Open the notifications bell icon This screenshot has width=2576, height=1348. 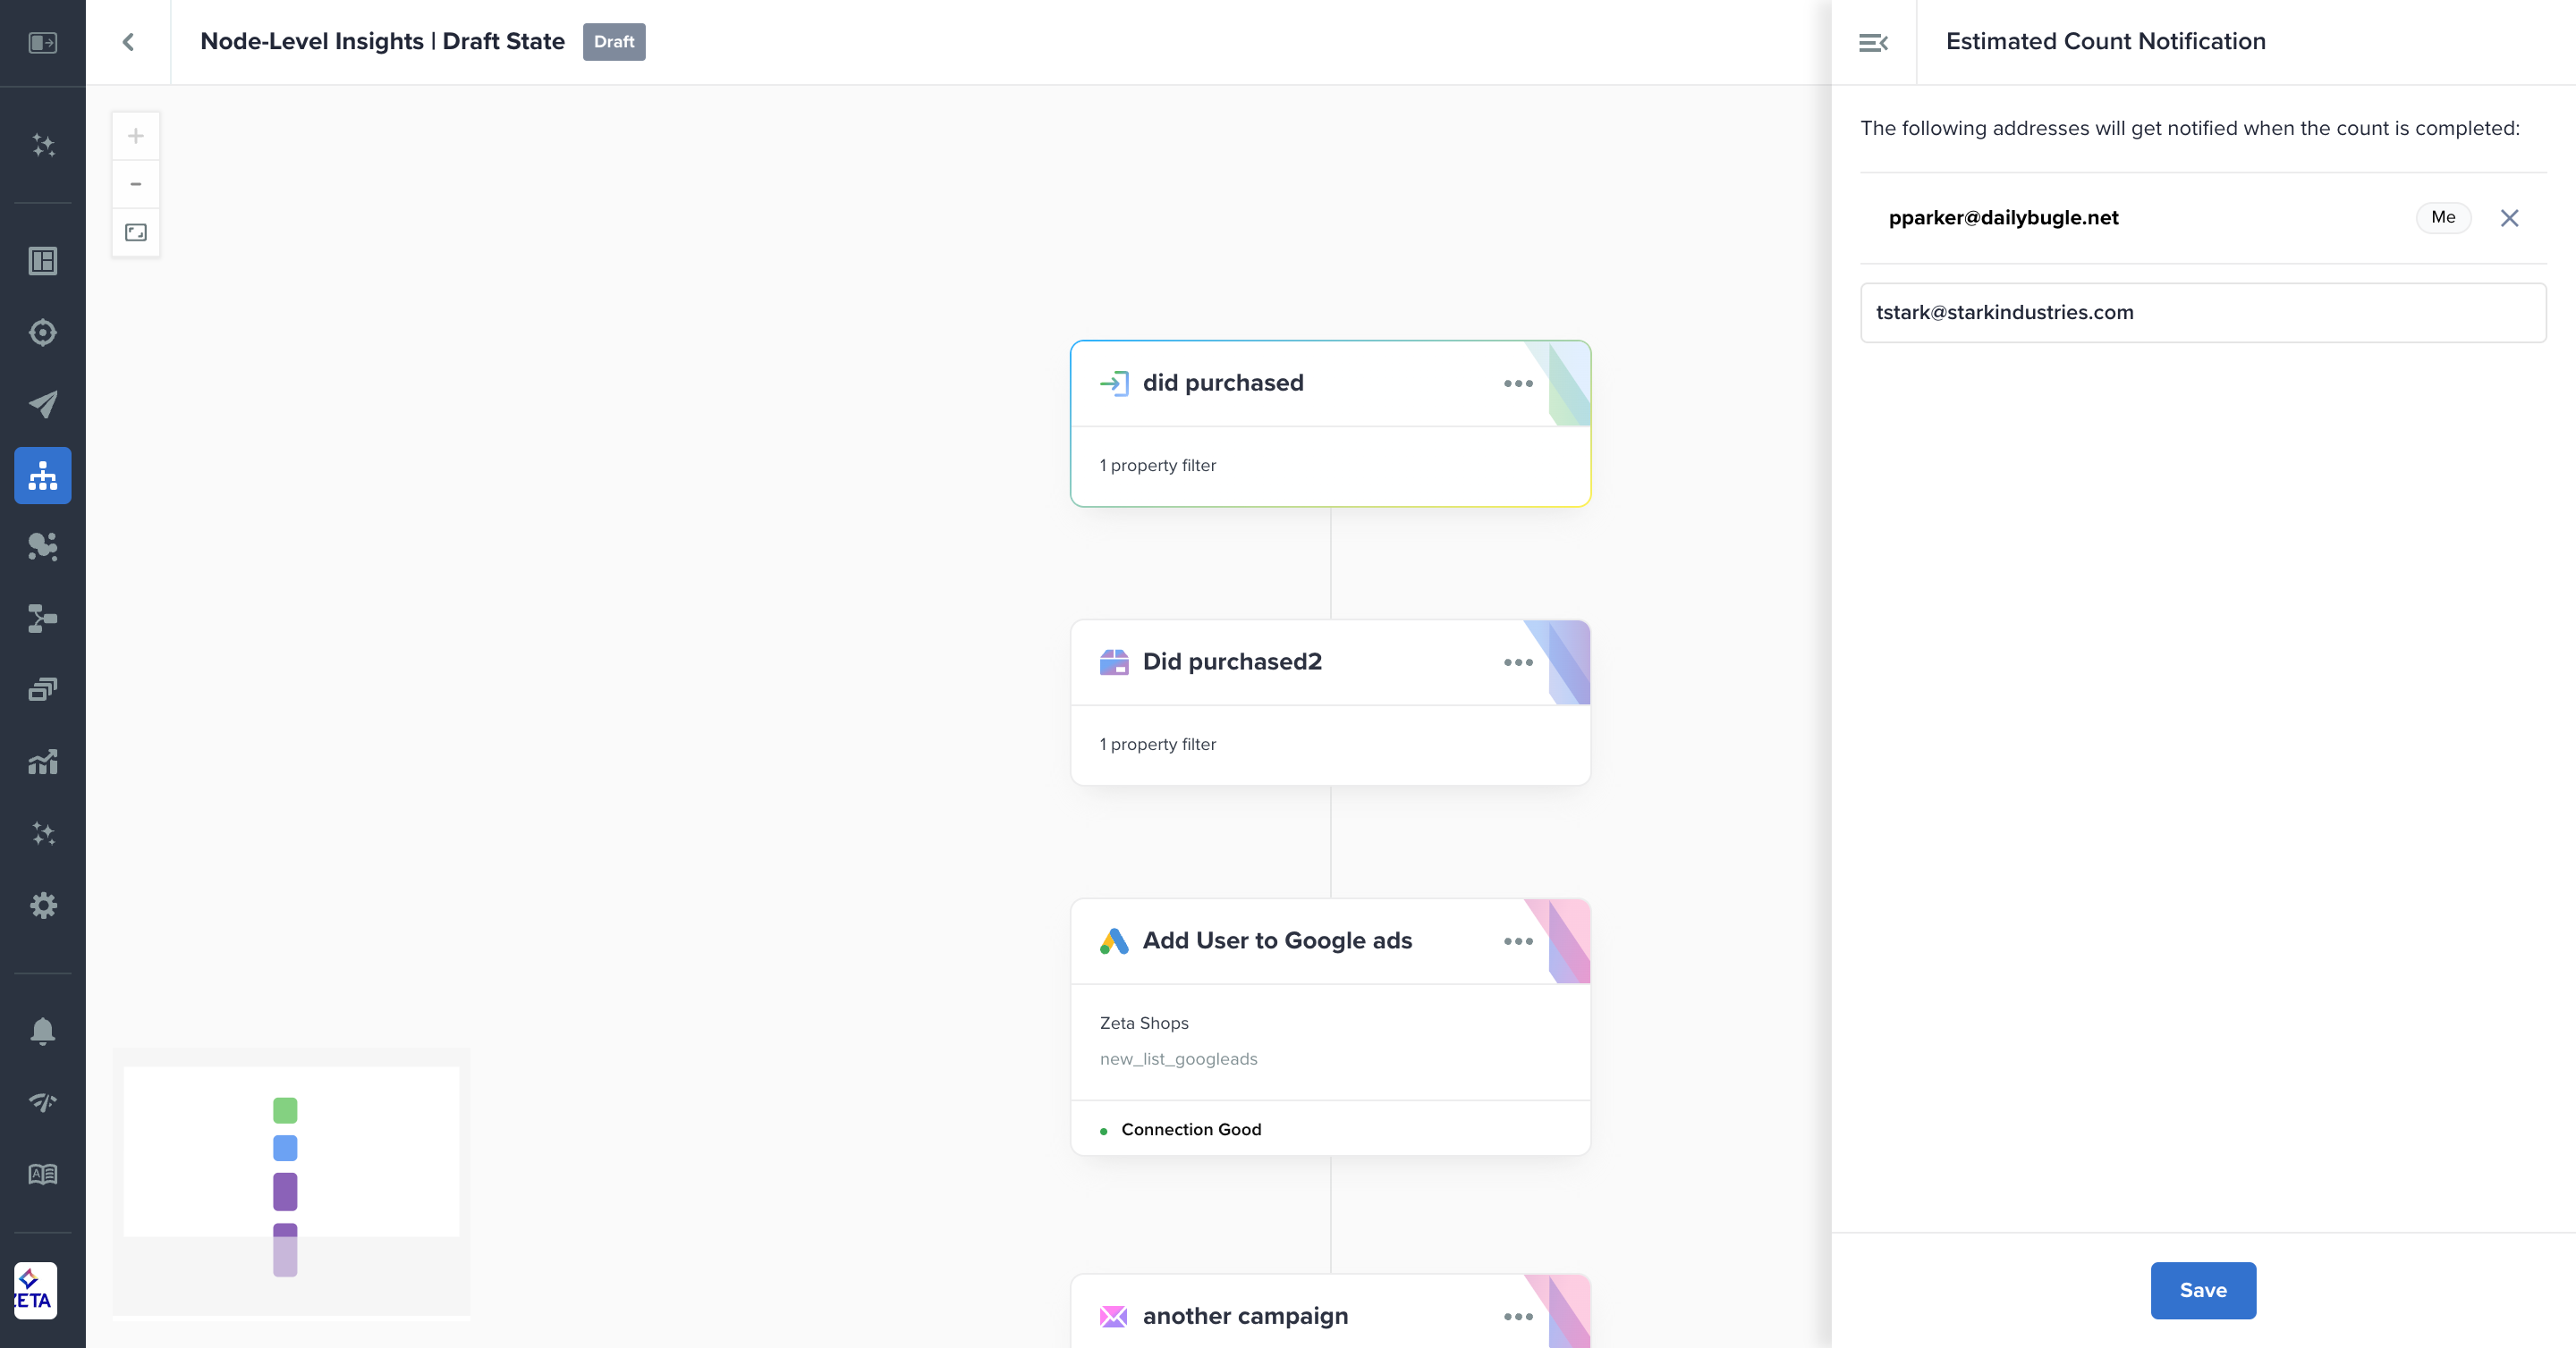pyautogui.click(x=43, y=1031)
